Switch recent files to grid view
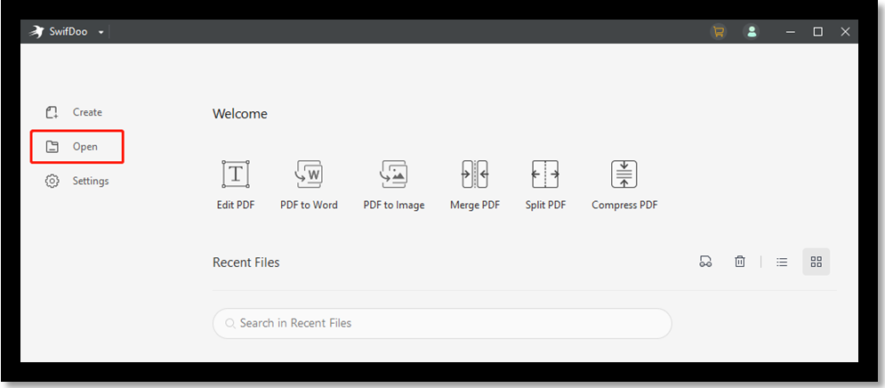The image size is (885, 388). [x=817, y=262]
